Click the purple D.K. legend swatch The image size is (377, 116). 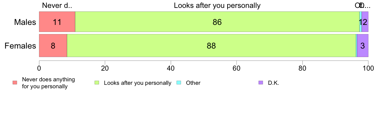[261, 83]
